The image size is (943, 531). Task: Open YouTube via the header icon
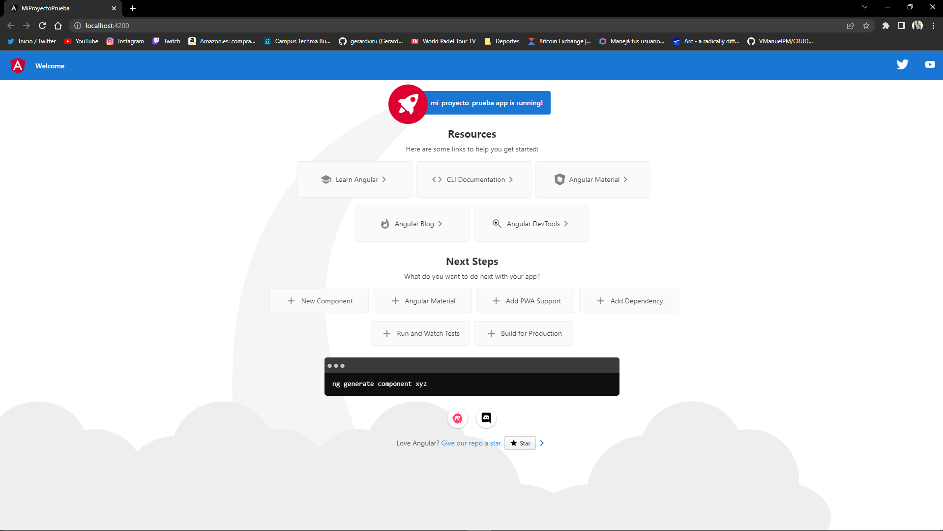click(x=929, y=64)
